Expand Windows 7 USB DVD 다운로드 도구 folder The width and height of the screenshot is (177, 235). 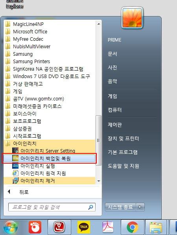point(52,76)
